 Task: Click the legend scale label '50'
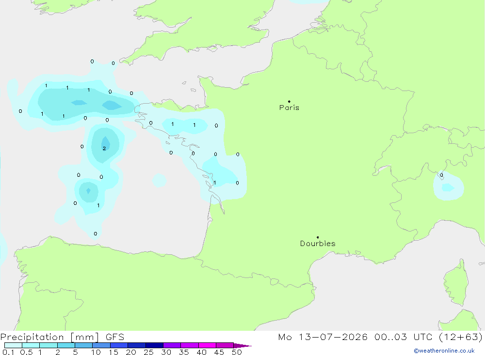coord(237,352)
